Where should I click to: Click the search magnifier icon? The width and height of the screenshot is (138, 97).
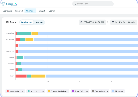click(x=75, y=4)
